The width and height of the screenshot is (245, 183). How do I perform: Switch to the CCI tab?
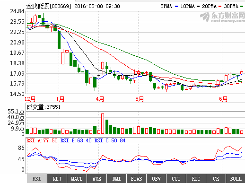click(176, 179)
